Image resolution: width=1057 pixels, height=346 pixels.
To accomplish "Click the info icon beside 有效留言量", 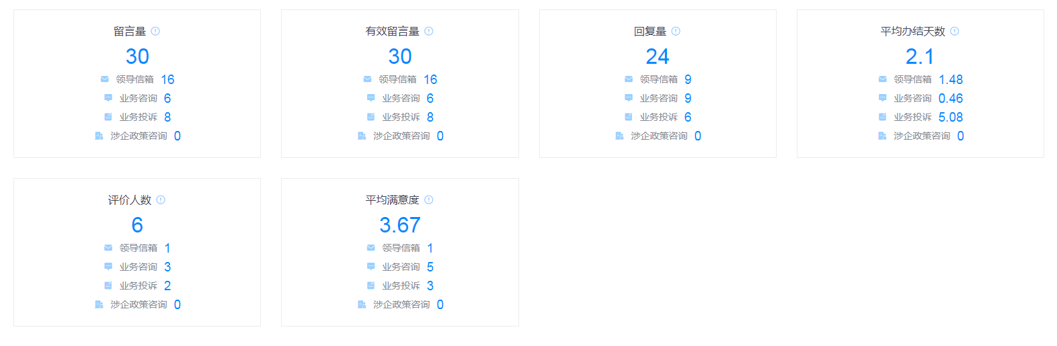I will point(429,31).
